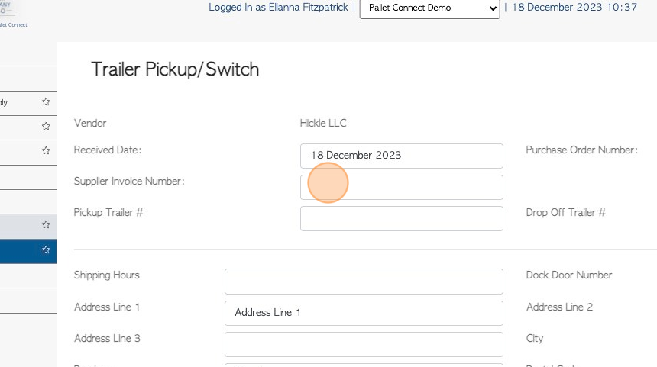Click the Address Line 1 input field
Screen dimensions: 657x367
(x=364, y=313)
